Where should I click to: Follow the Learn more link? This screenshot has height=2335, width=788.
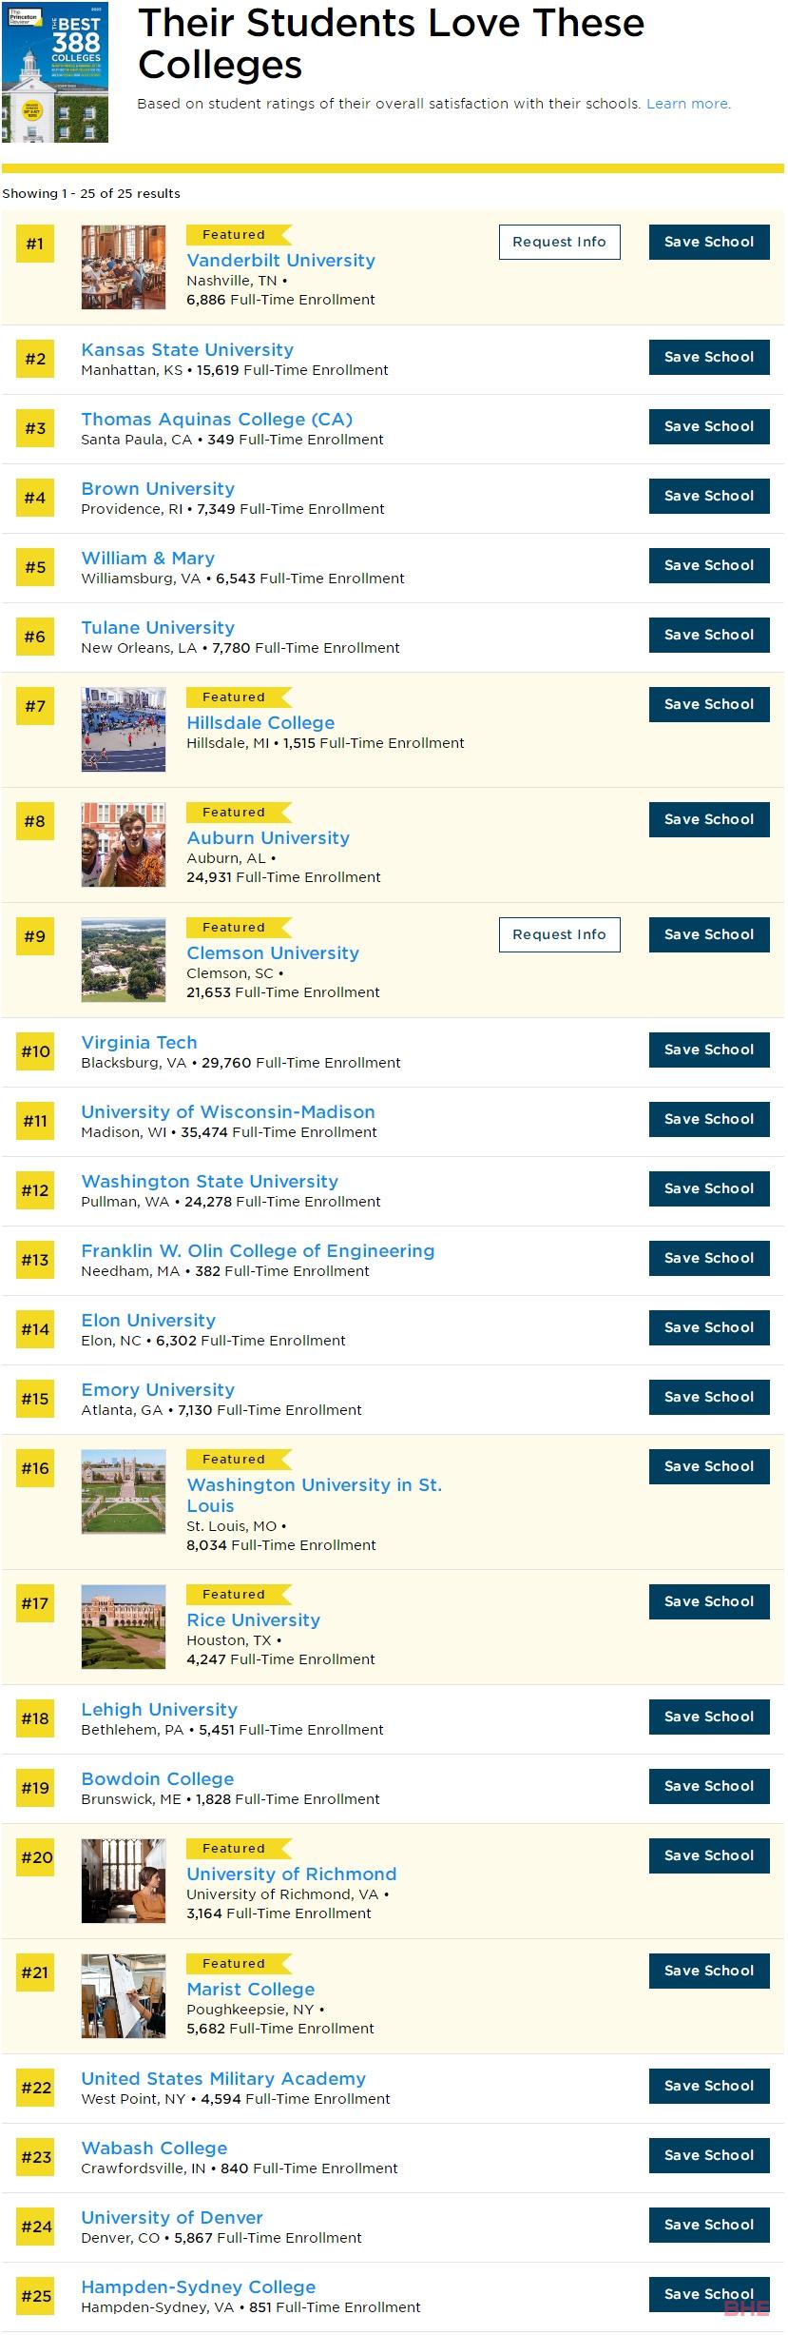coord(688,104)
